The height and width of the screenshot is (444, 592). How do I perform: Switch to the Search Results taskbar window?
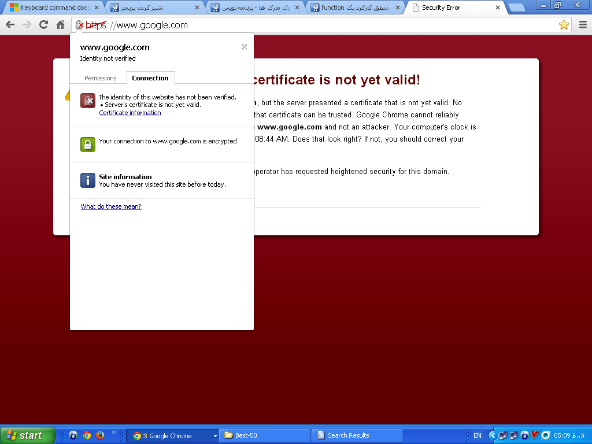click(x=357, y=436)
